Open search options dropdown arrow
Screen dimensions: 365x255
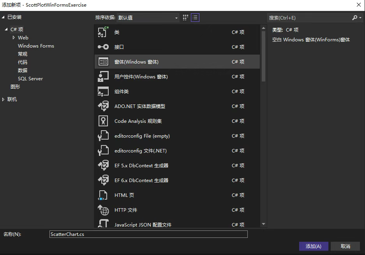point(360,18)
